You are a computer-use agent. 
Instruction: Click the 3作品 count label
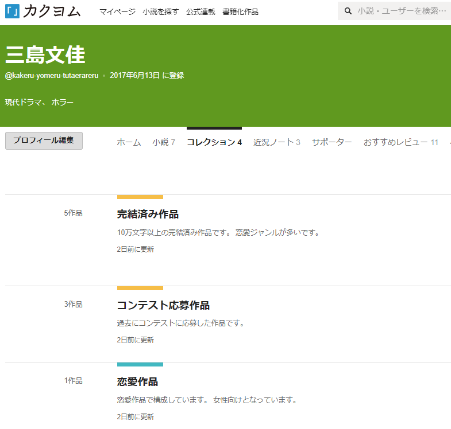(x=73, y=304)
